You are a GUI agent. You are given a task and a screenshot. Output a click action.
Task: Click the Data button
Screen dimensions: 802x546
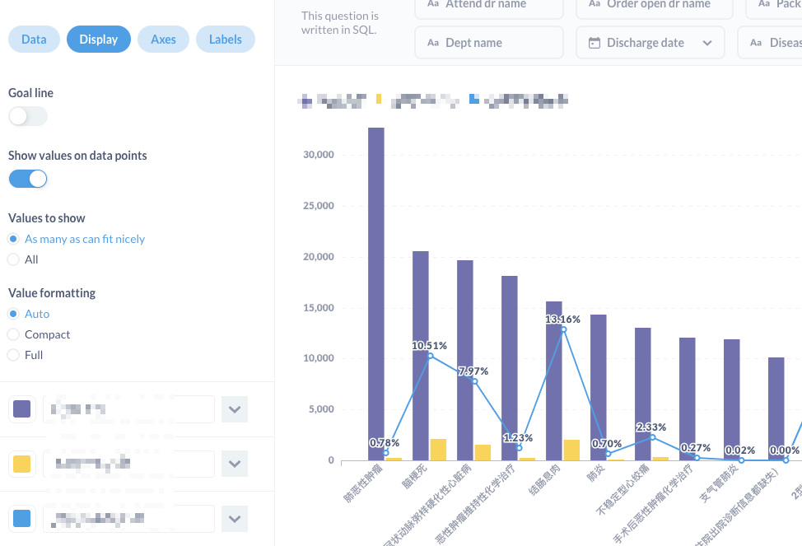click(x=34, y=39)
